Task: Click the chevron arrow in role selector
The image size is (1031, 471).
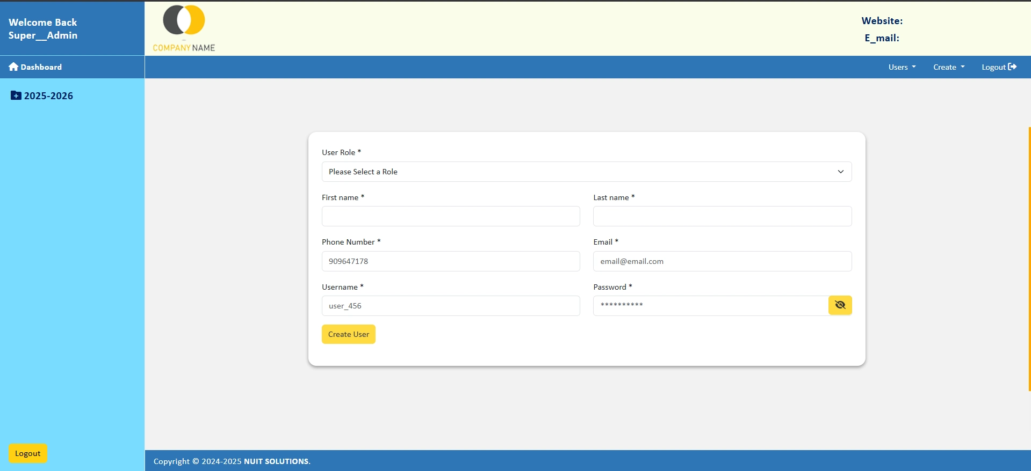Action: (x=840, y=172)
